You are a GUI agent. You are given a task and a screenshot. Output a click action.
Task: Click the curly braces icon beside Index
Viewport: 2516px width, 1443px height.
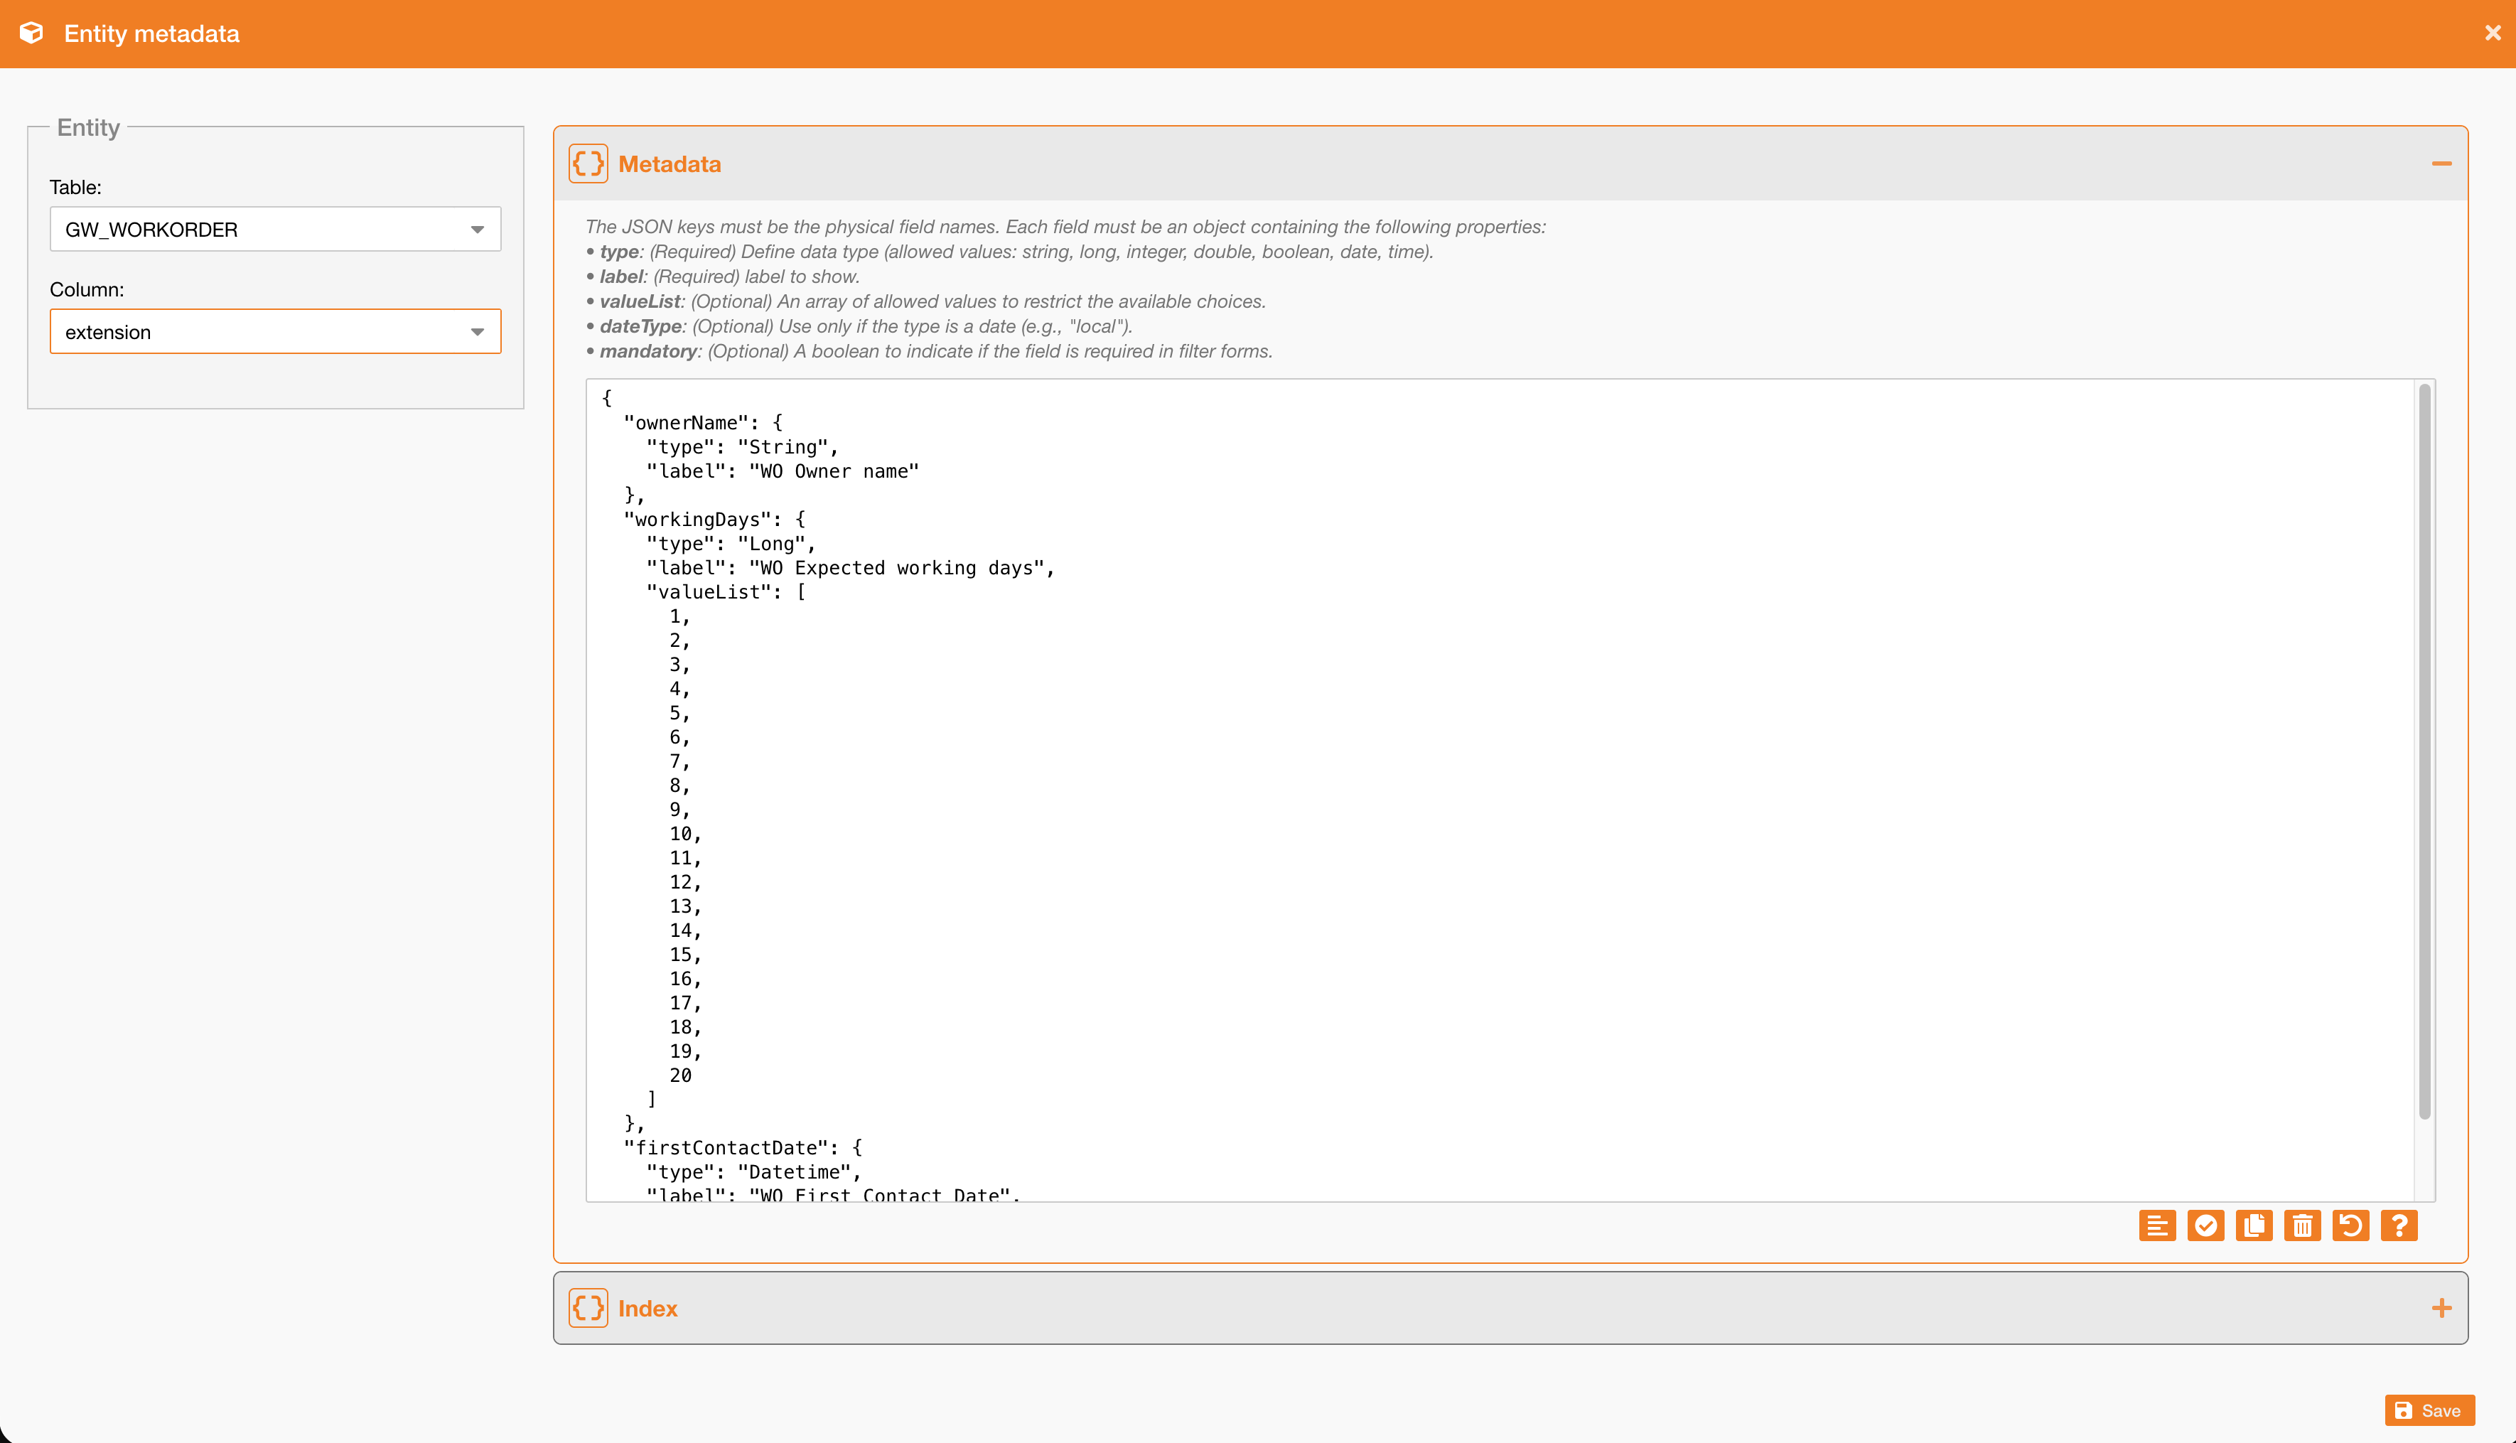588,1308
